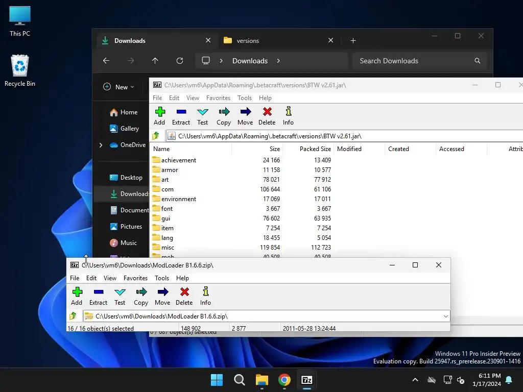Screen dimensions: 523x392
Task: Click Extract icon in BTW v2.61.jar window
Action: click(x=181, y=112)
